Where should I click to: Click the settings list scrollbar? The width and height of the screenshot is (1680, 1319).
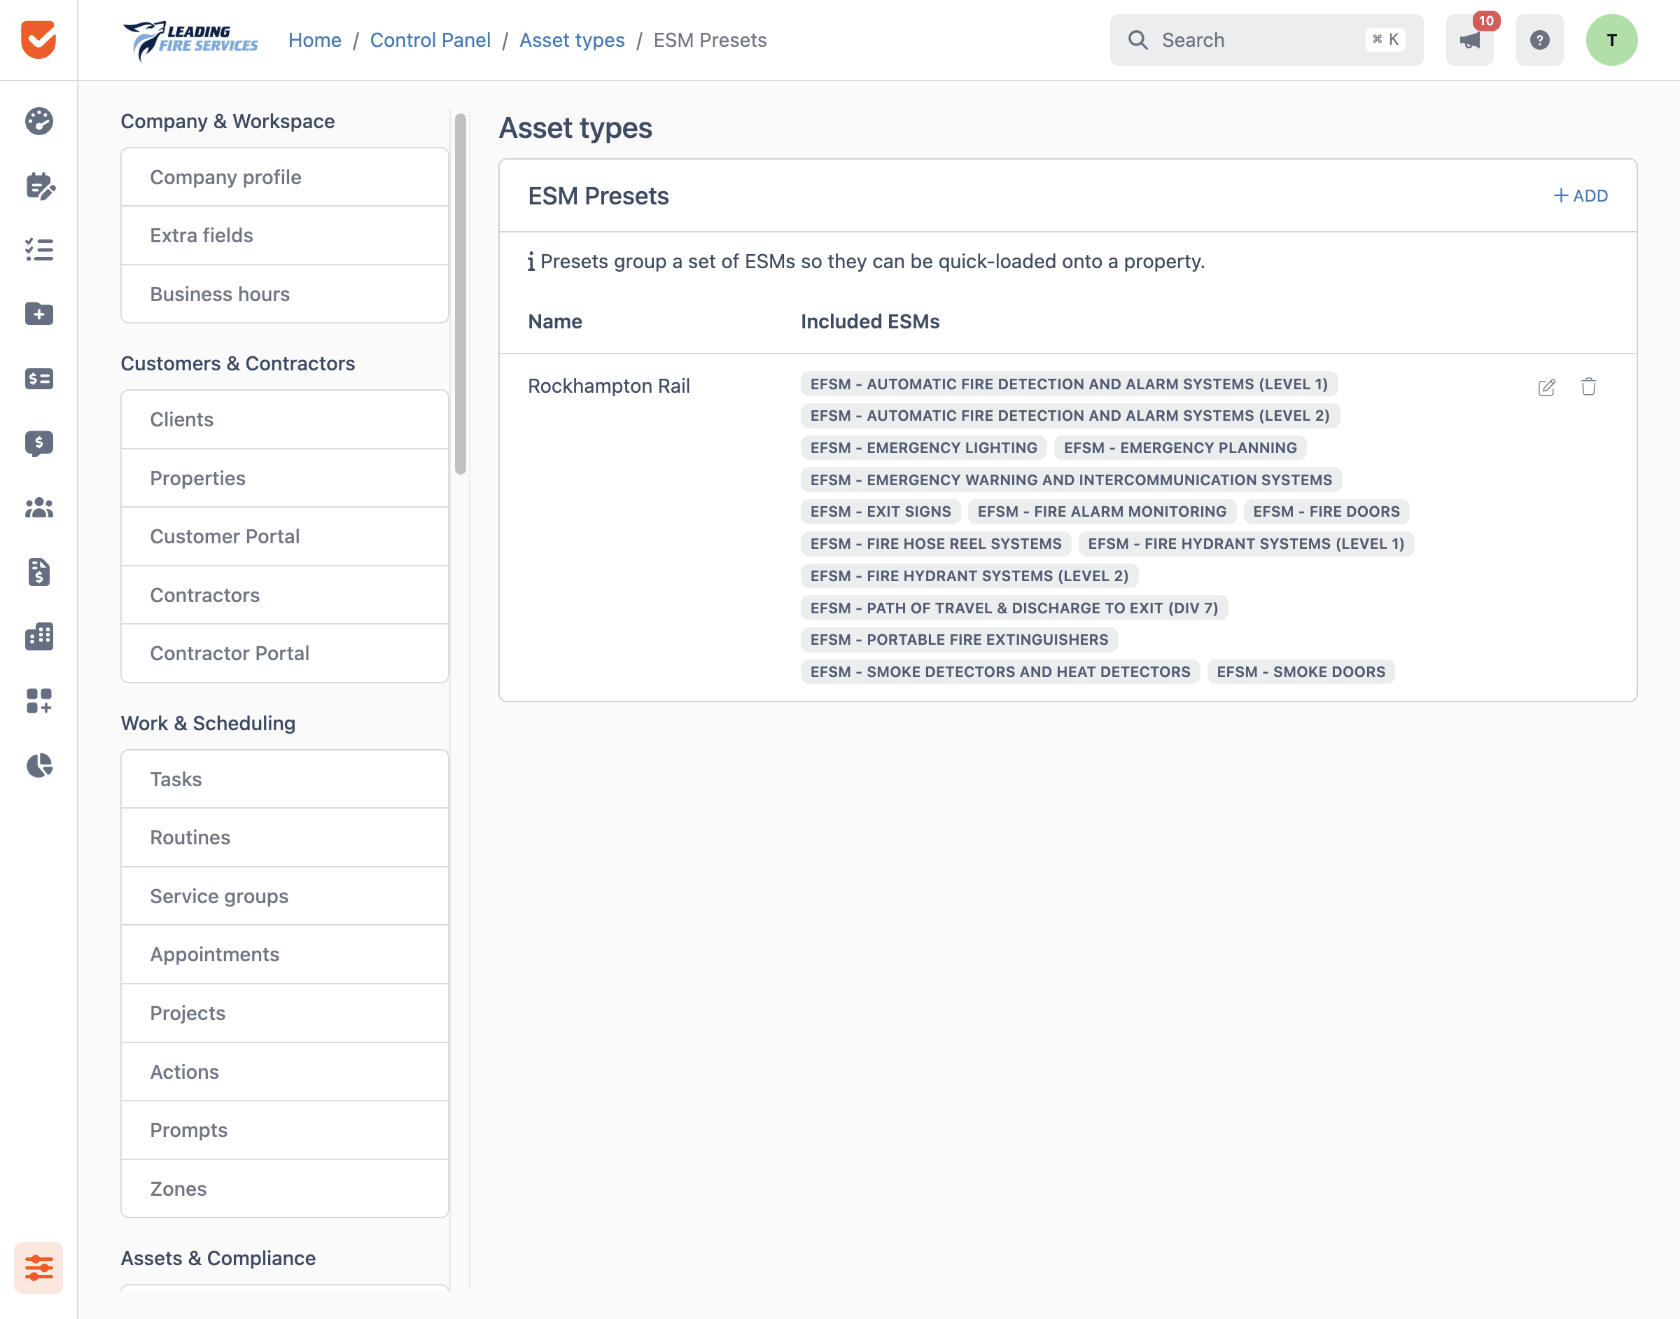[460, 293]
